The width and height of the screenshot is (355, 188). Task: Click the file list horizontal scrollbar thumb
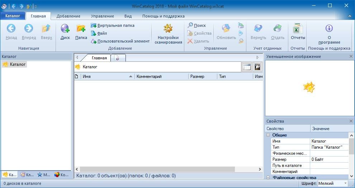point(157,169)
